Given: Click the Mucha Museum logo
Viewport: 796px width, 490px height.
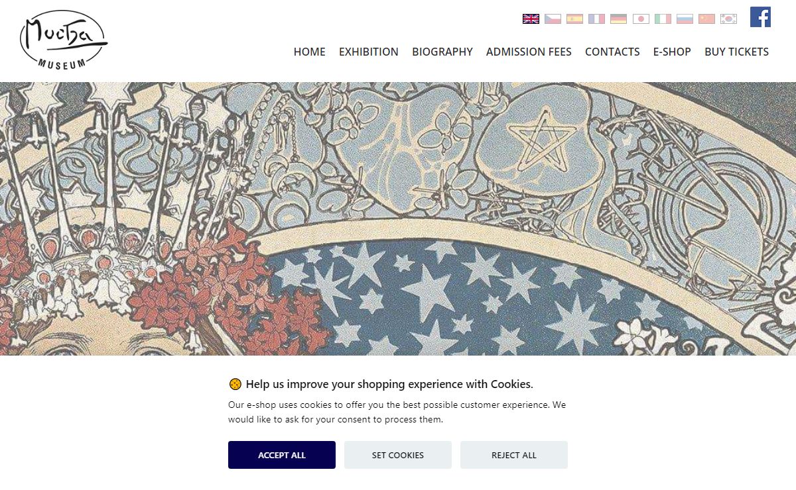Looking at the screenshot, I should pyautogui.click(x=63, y=40).
